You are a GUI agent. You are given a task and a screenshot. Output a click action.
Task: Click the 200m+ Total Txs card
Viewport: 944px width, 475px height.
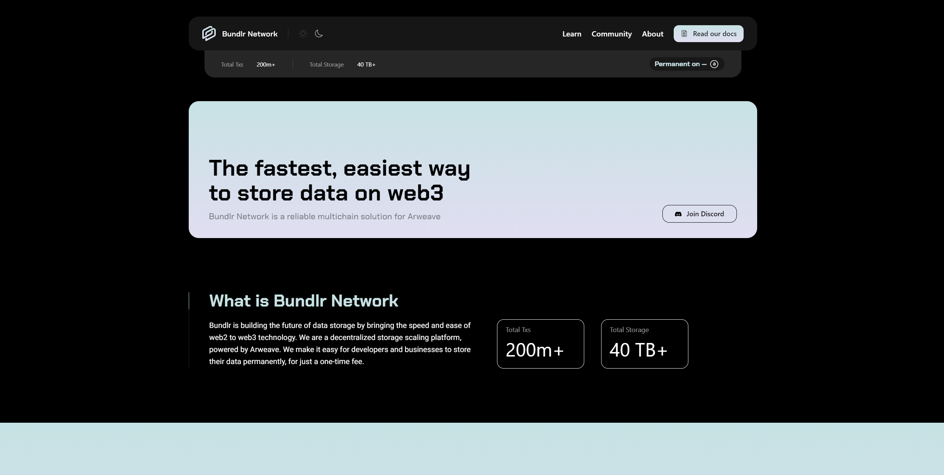pyautogui.click(x=540, y=344)
